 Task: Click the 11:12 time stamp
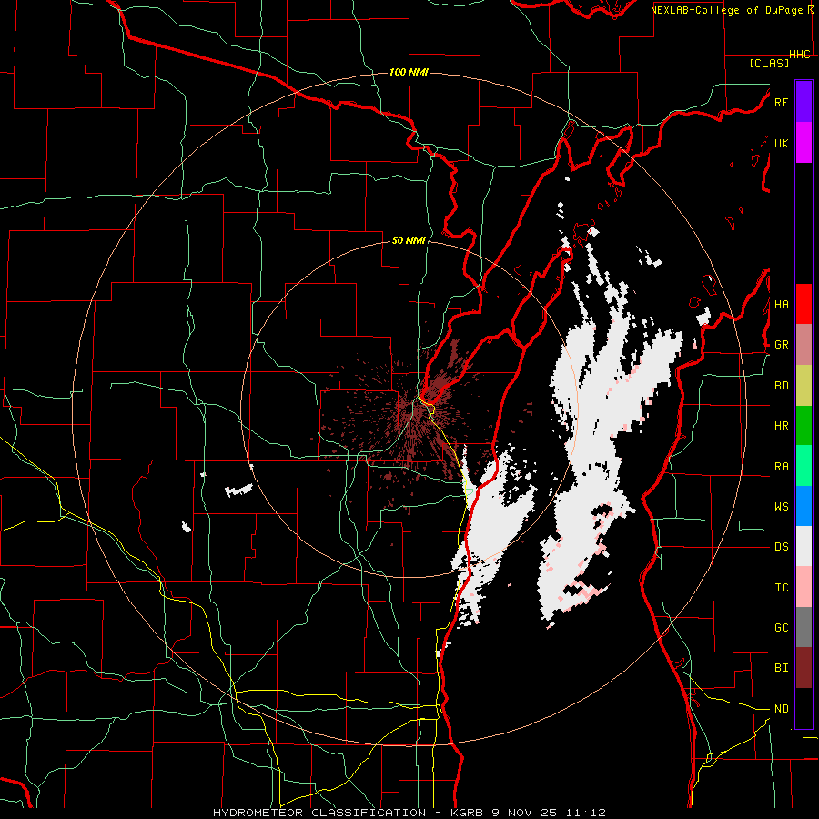click(x=585, y=813)
